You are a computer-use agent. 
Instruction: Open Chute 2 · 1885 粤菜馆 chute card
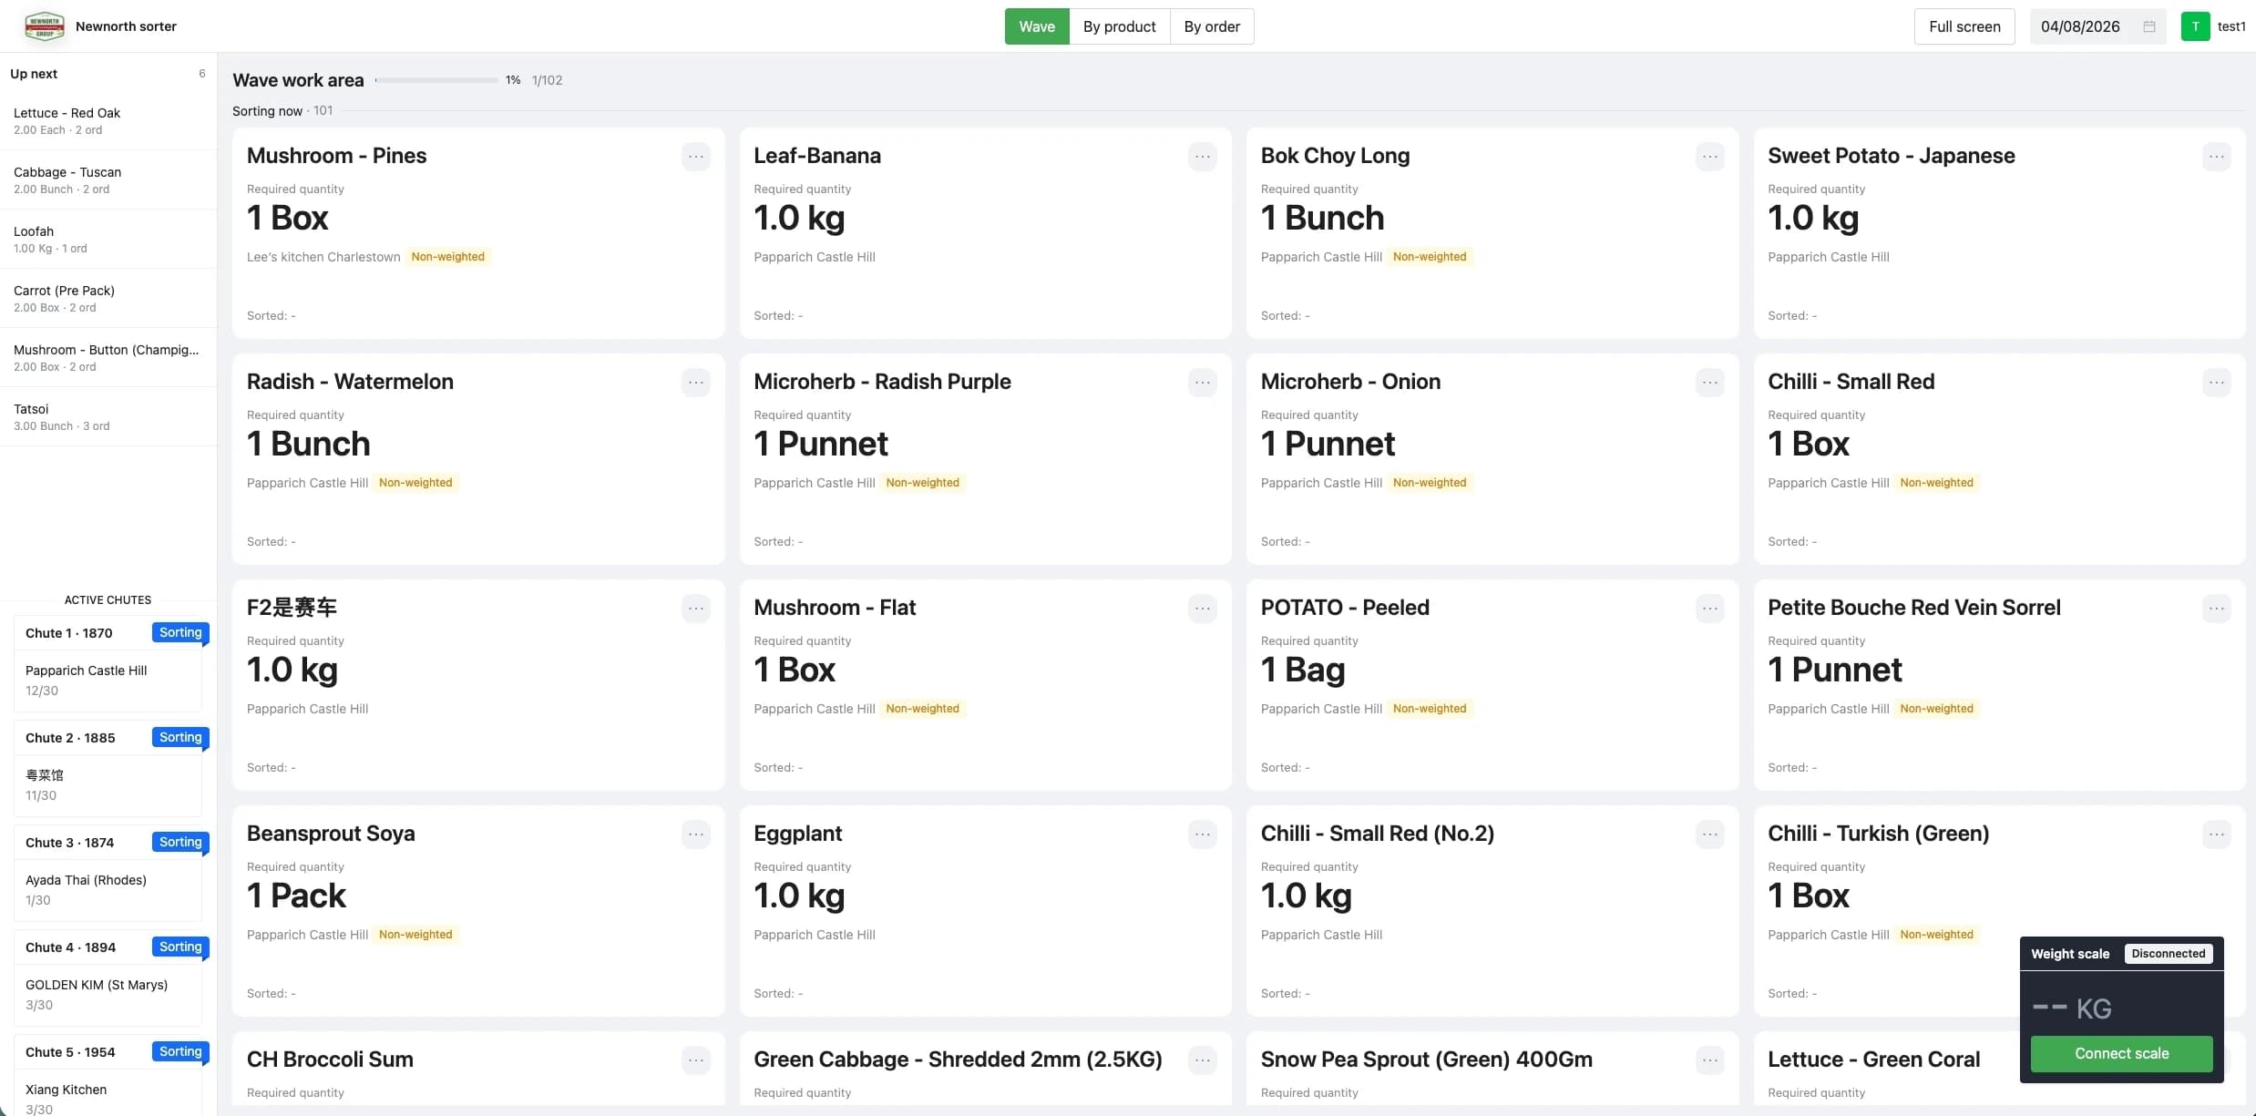point(108,769)
